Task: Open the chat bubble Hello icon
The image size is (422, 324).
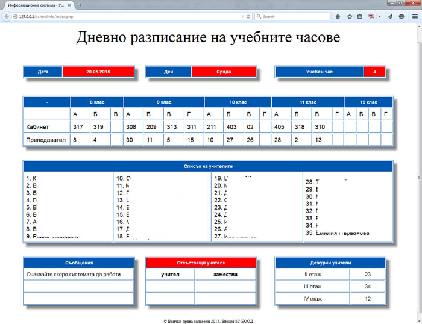Action: (402, 17)
